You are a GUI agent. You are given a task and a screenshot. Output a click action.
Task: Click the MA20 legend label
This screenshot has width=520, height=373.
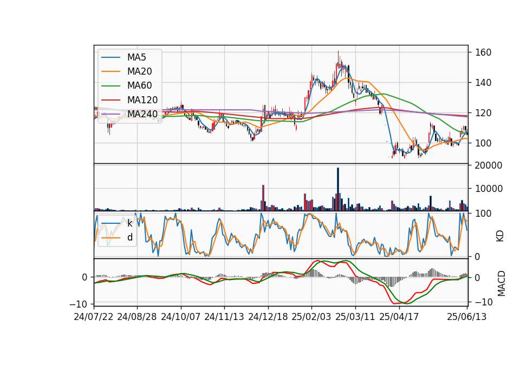139,71
